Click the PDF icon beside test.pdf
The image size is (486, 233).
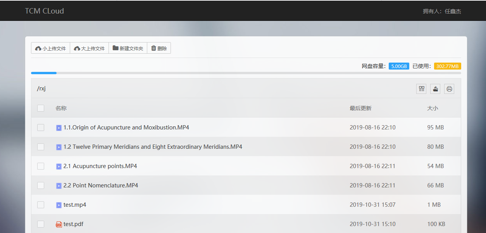pyautogui.click(x=59, y=224)
